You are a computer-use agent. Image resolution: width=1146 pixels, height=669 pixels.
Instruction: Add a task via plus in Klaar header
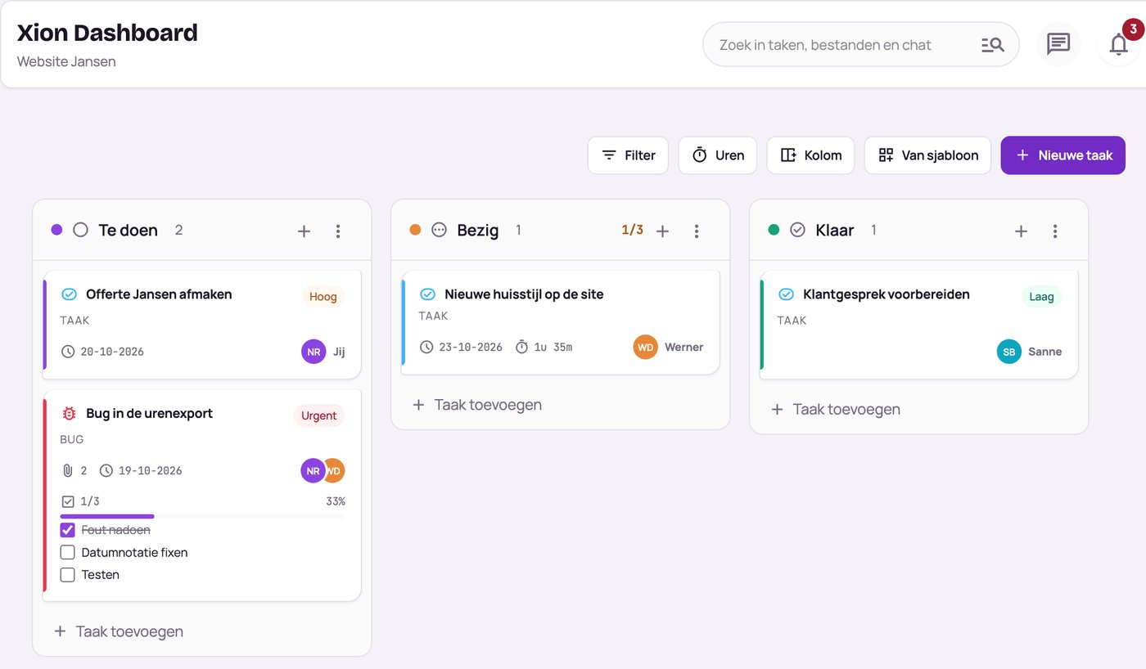point(1021,231)
